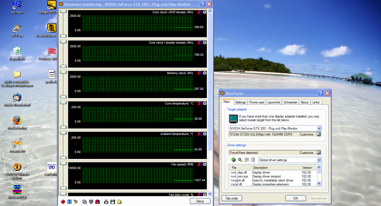Sort driver list by Description column header

pyautogui.click(x=275, y=168)
